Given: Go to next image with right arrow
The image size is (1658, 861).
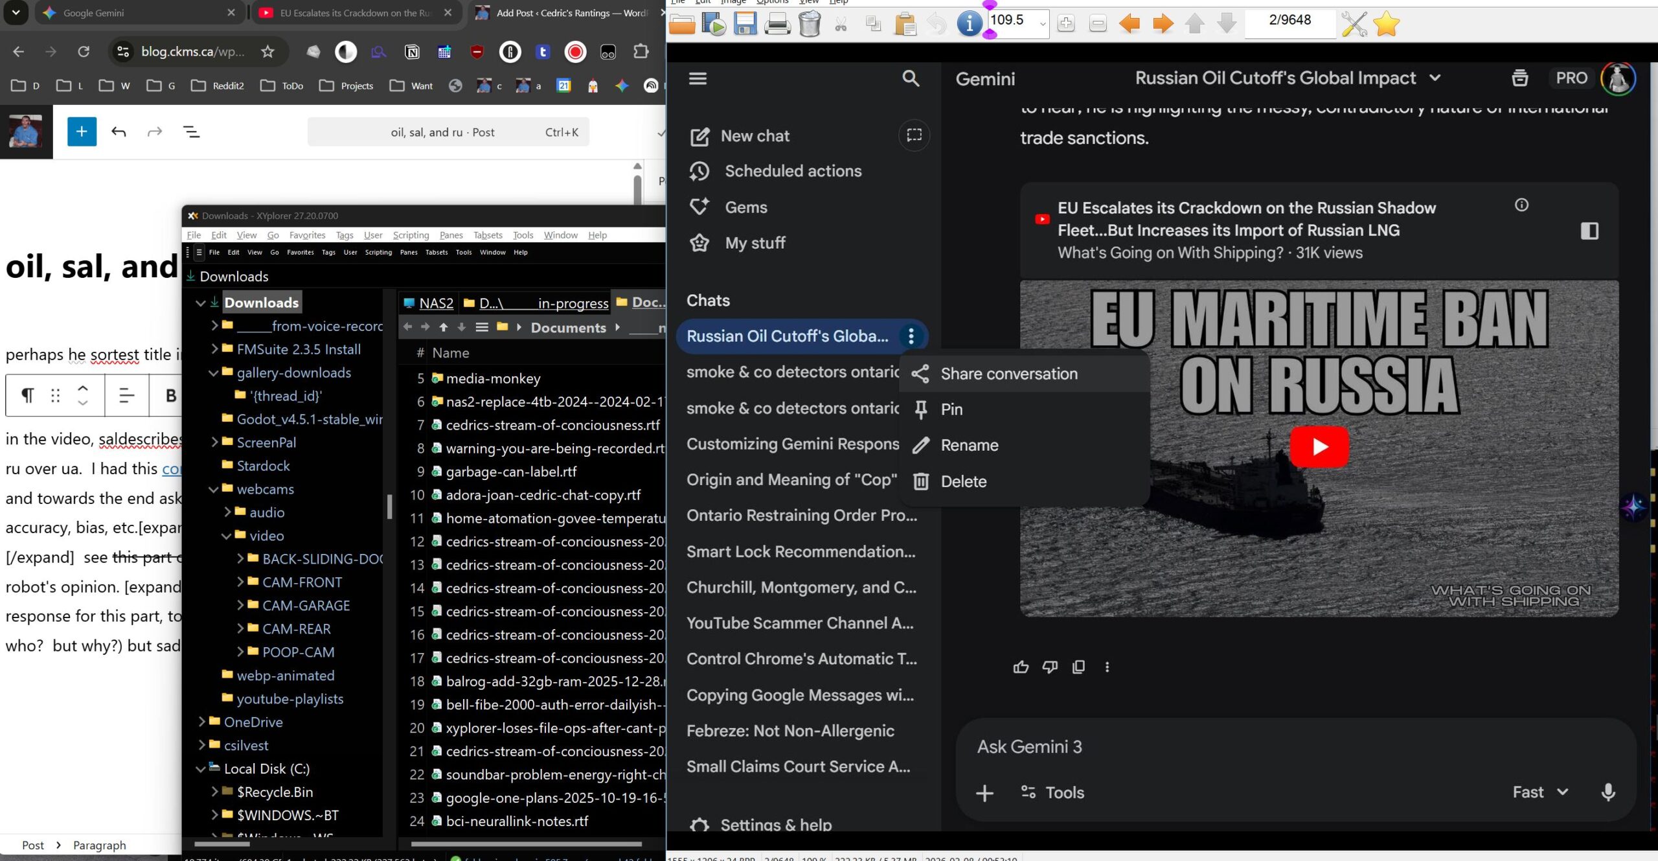Looking at the screenshot, I should (x=1163, y=24).
